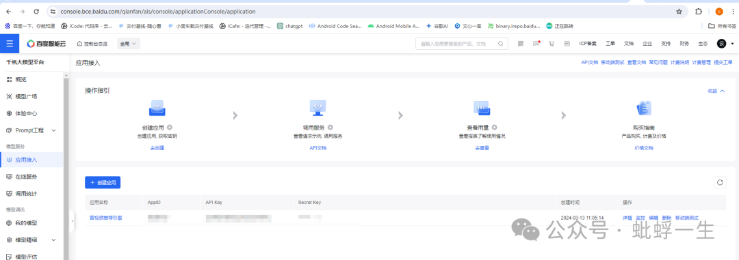
Task: Go to 控制台总览 home link
Action: click(92, 44)
